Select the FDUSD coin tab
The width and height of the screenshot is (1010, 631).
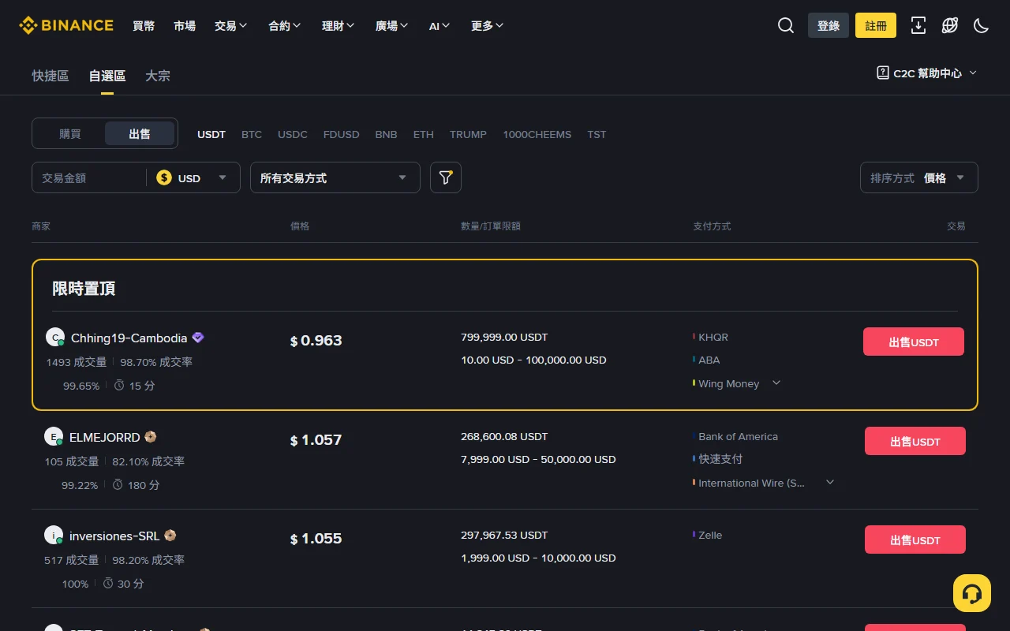342,134
